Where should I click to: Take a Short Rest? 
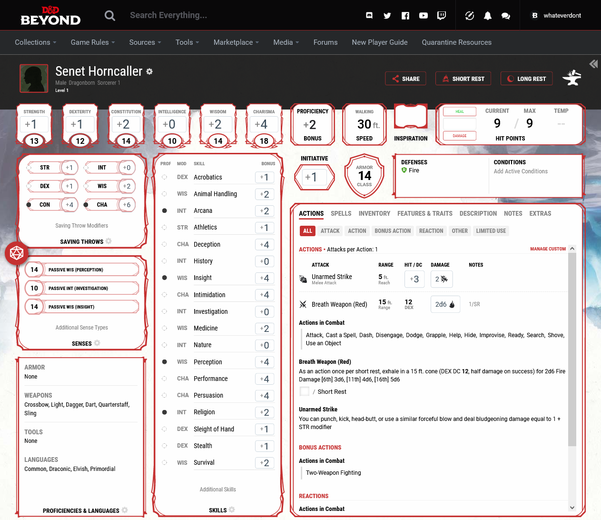click(x=463, y=79)
